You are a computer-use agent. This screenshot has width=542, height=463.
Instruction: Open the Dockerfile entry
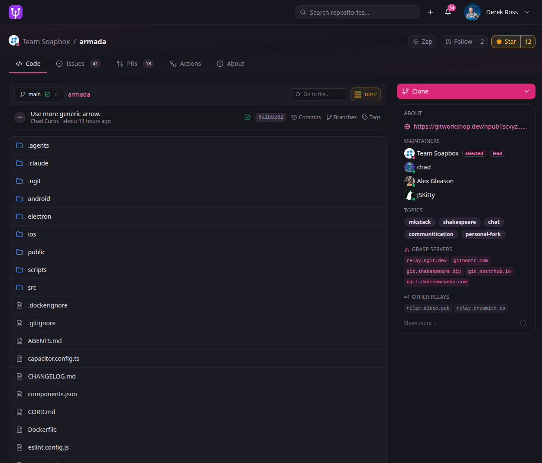tap(198, 430)
